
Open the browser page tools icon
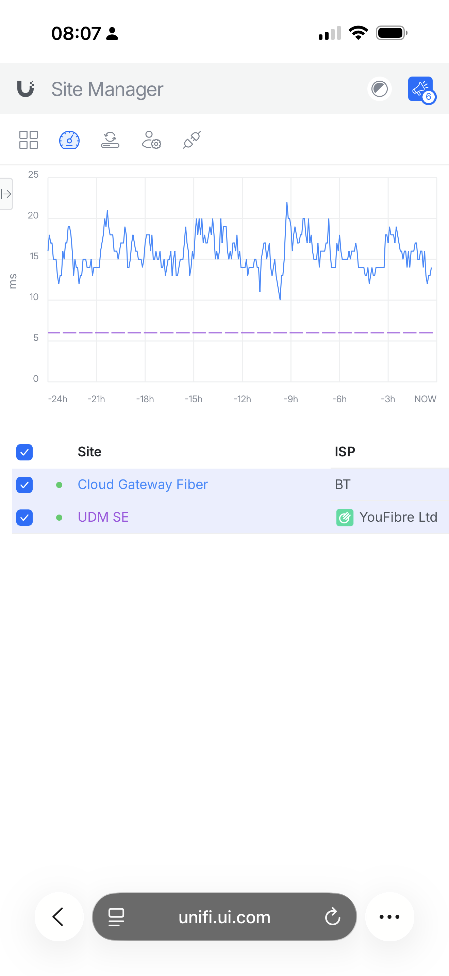[116, 917]
